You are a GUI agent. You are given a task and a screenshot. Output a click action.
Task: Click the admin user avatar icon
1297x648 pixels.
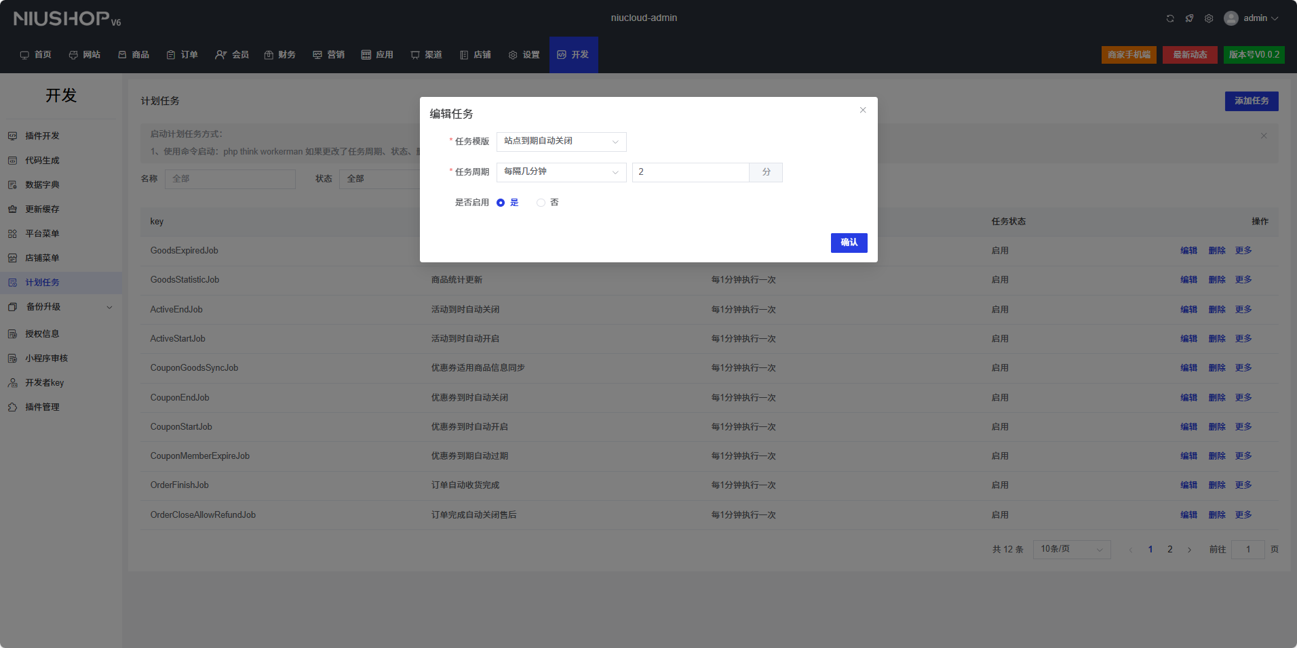[1231, 18]
